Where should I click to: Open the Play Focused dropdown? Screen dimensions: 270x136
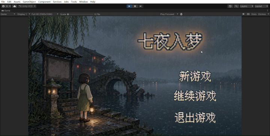[169, 14]
